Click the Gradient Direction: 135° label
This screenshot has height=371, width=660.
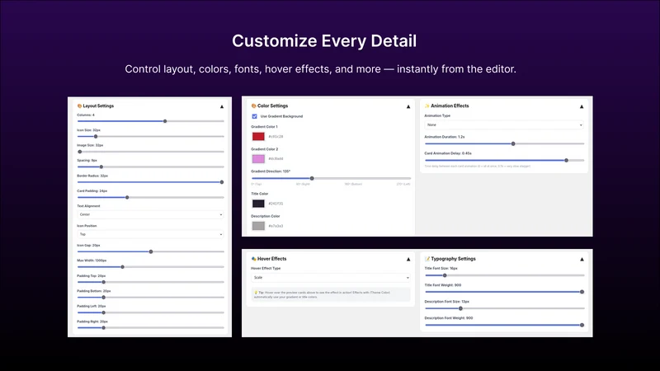click(271, 171)
